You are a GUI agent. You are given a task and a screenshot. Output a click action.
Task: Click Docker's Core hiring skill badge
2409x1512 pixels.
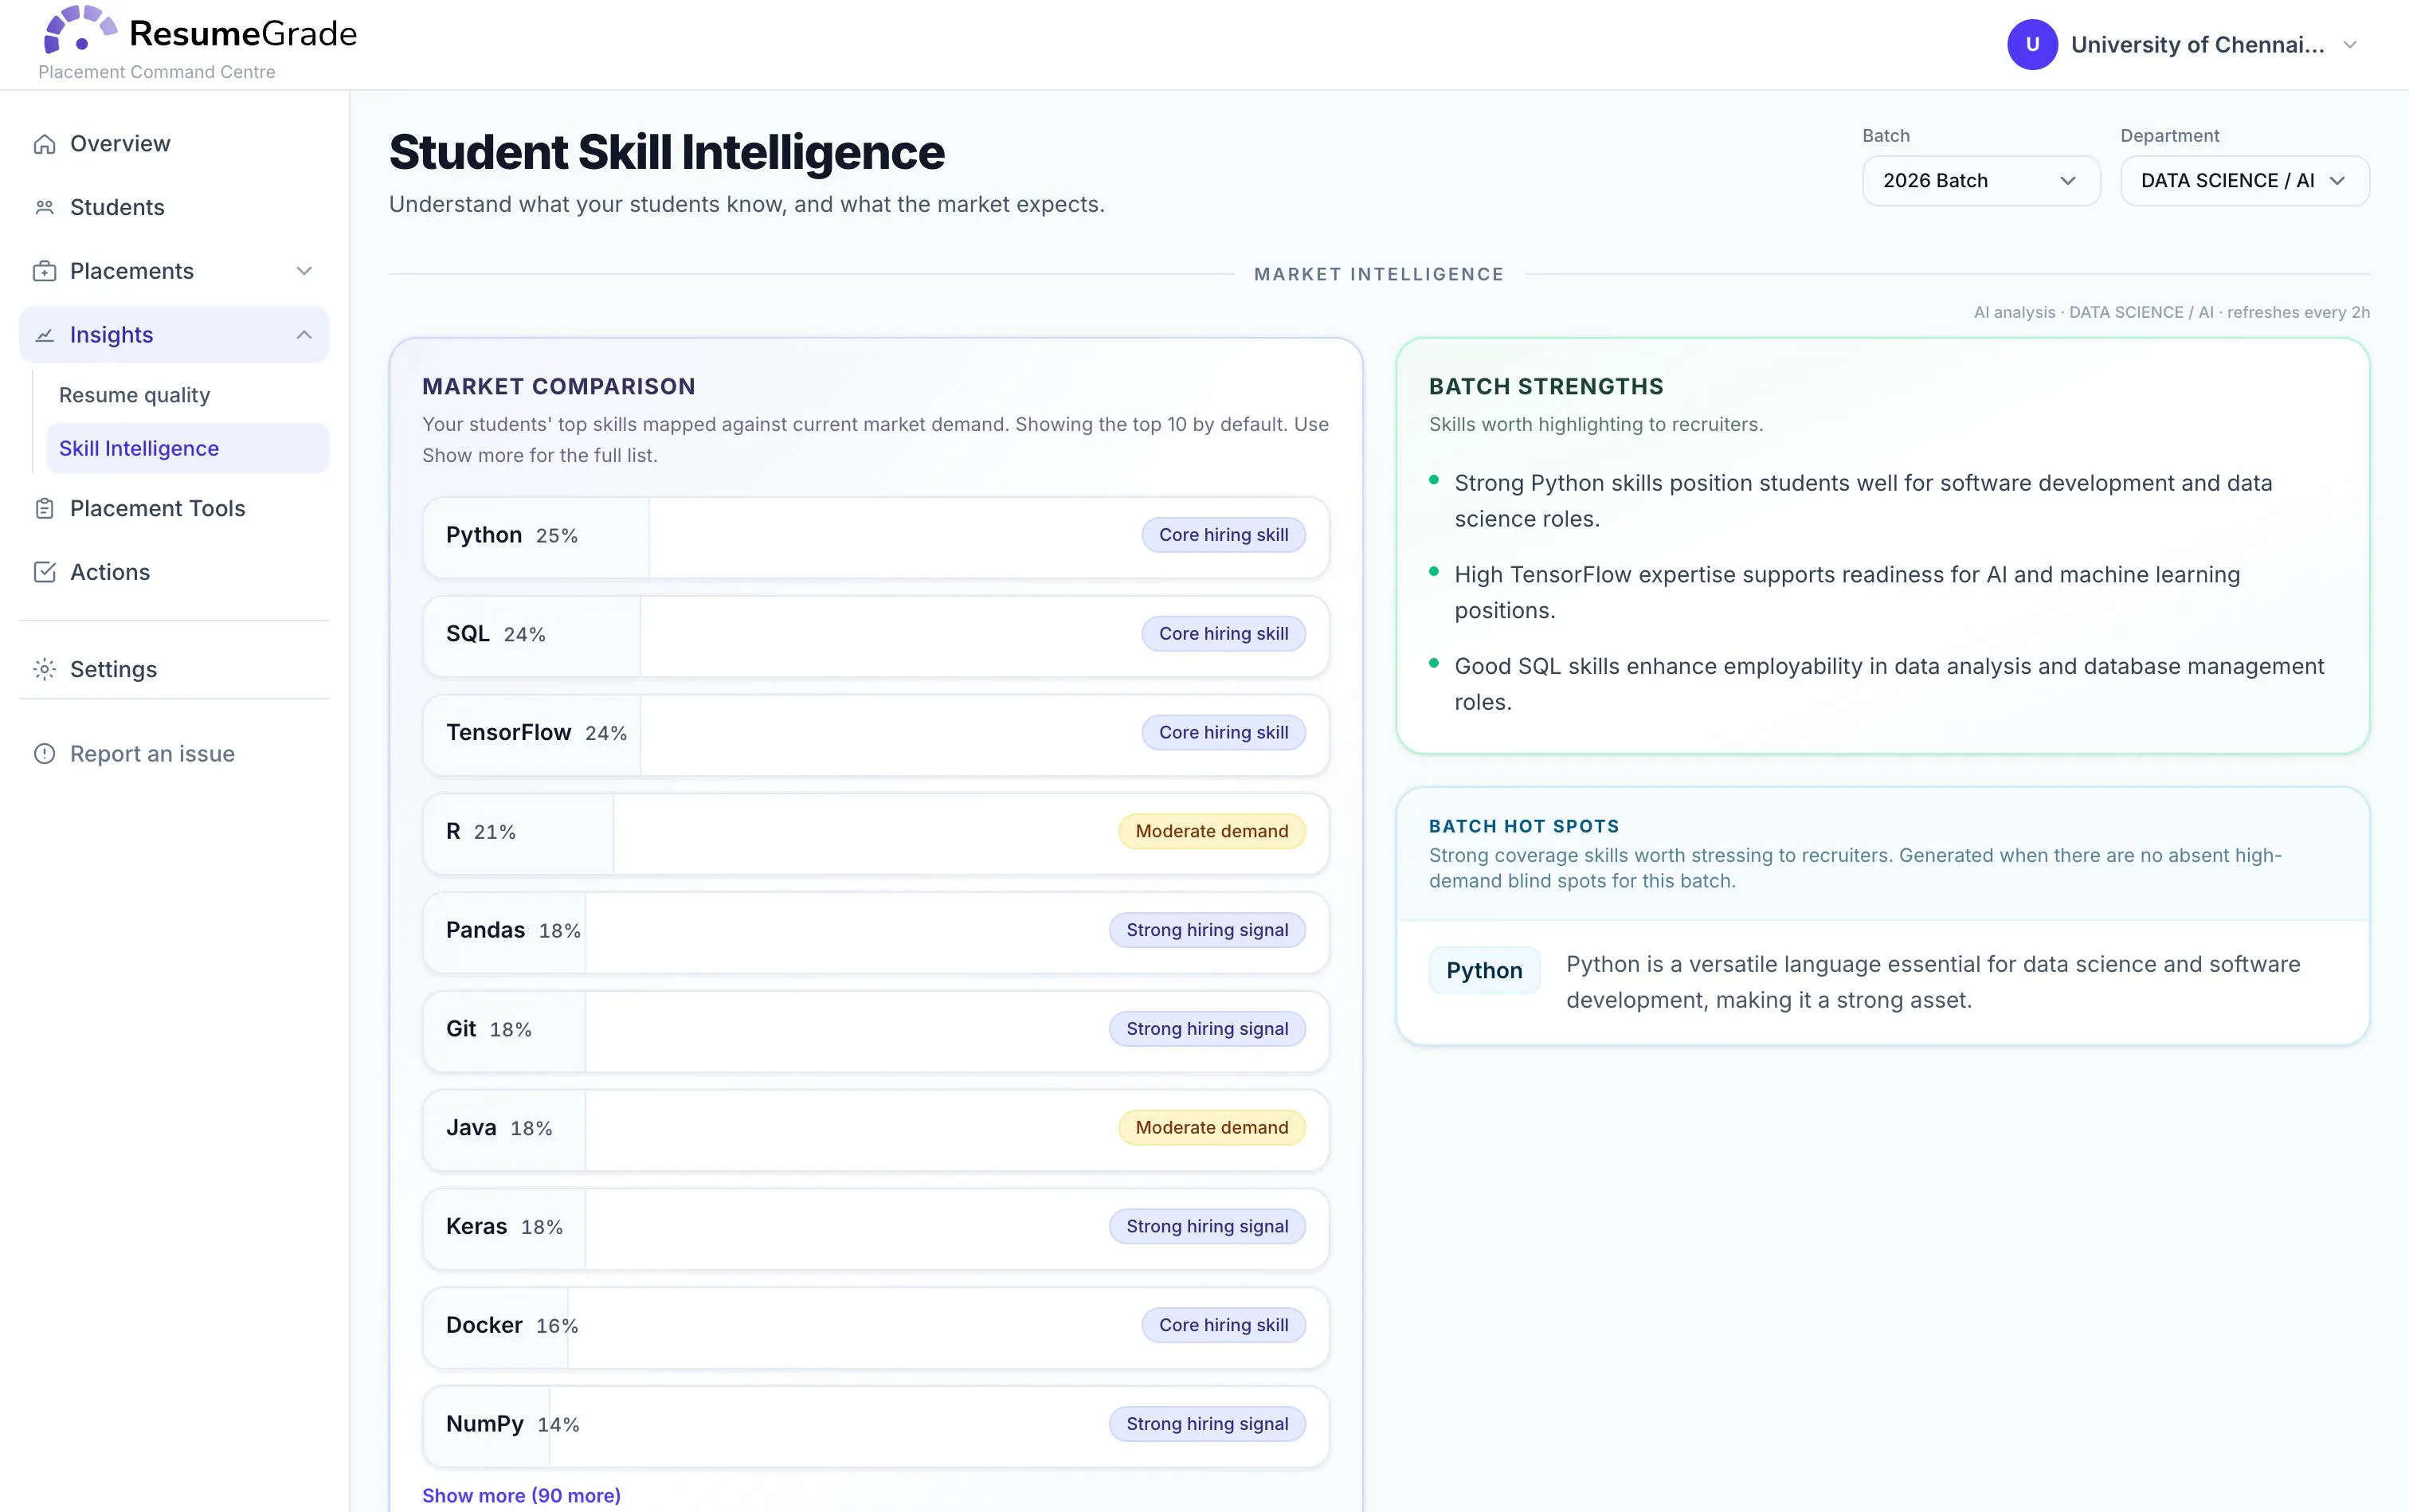click(x=1223, y=1326)
